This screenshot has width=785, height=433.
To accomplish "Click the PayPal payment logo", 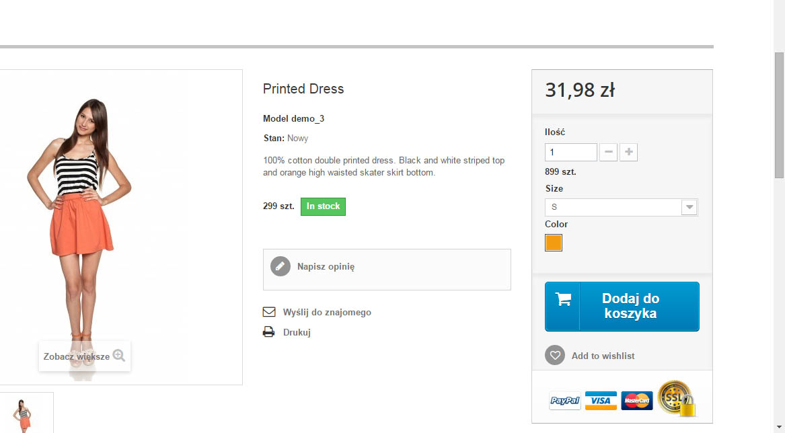I will point(565,401).
